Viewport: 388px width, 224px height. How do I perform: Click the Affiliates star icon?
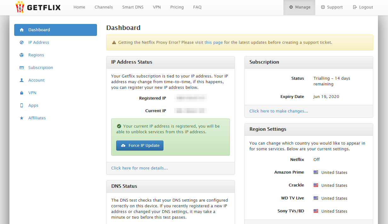tap(22, 118)
